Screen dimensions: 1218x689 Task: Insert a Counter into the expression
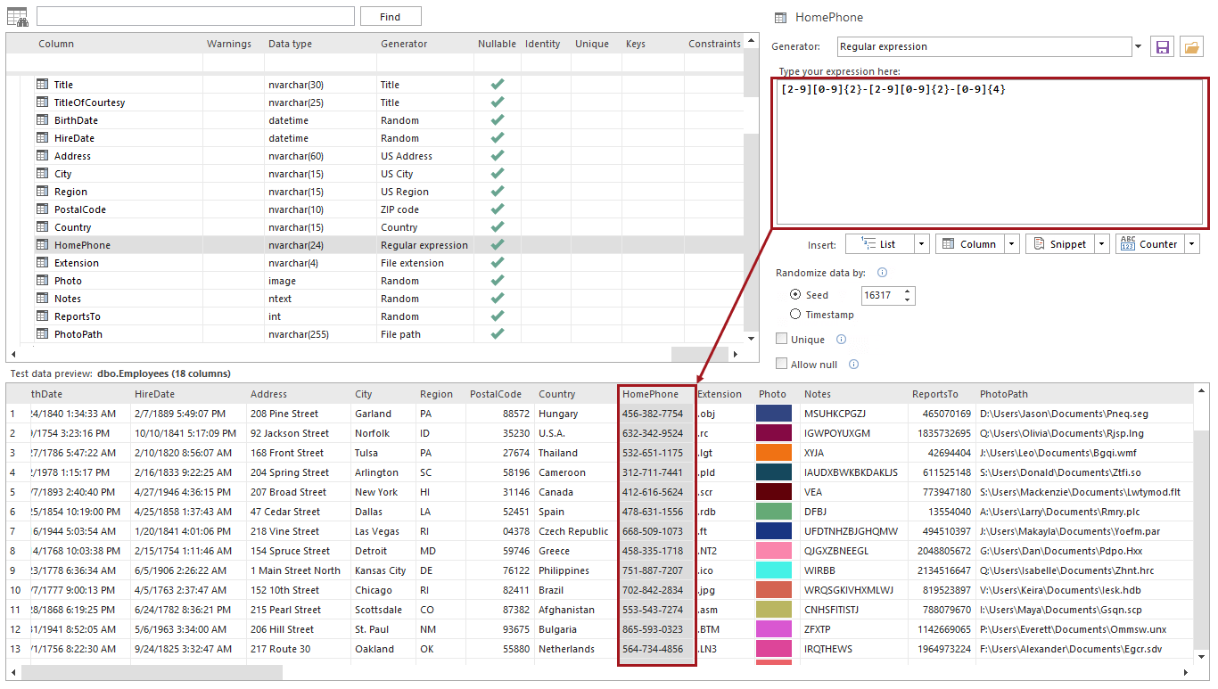(1150, 244)
